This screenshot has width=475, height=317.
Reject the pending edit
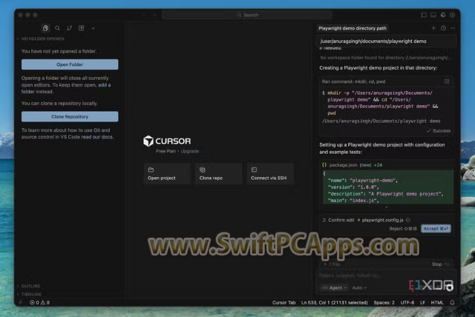403,229
